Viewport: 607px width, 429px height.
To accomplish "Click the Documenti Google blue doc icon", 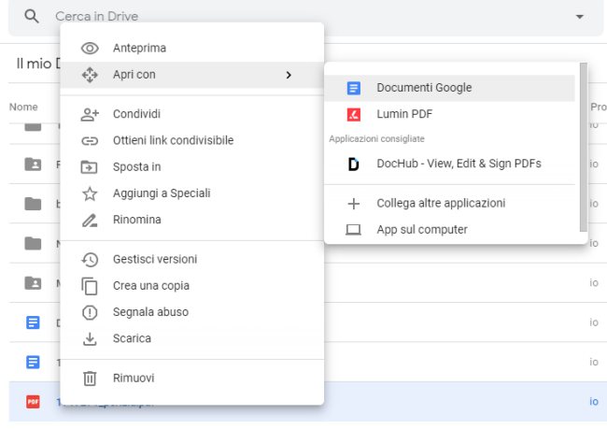I will coord(353,88).
